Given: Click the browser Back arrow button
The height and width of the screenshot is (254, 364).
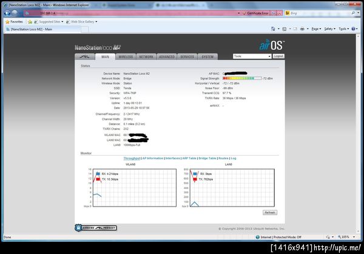Looking at the screenshot, I should (7, 13).
